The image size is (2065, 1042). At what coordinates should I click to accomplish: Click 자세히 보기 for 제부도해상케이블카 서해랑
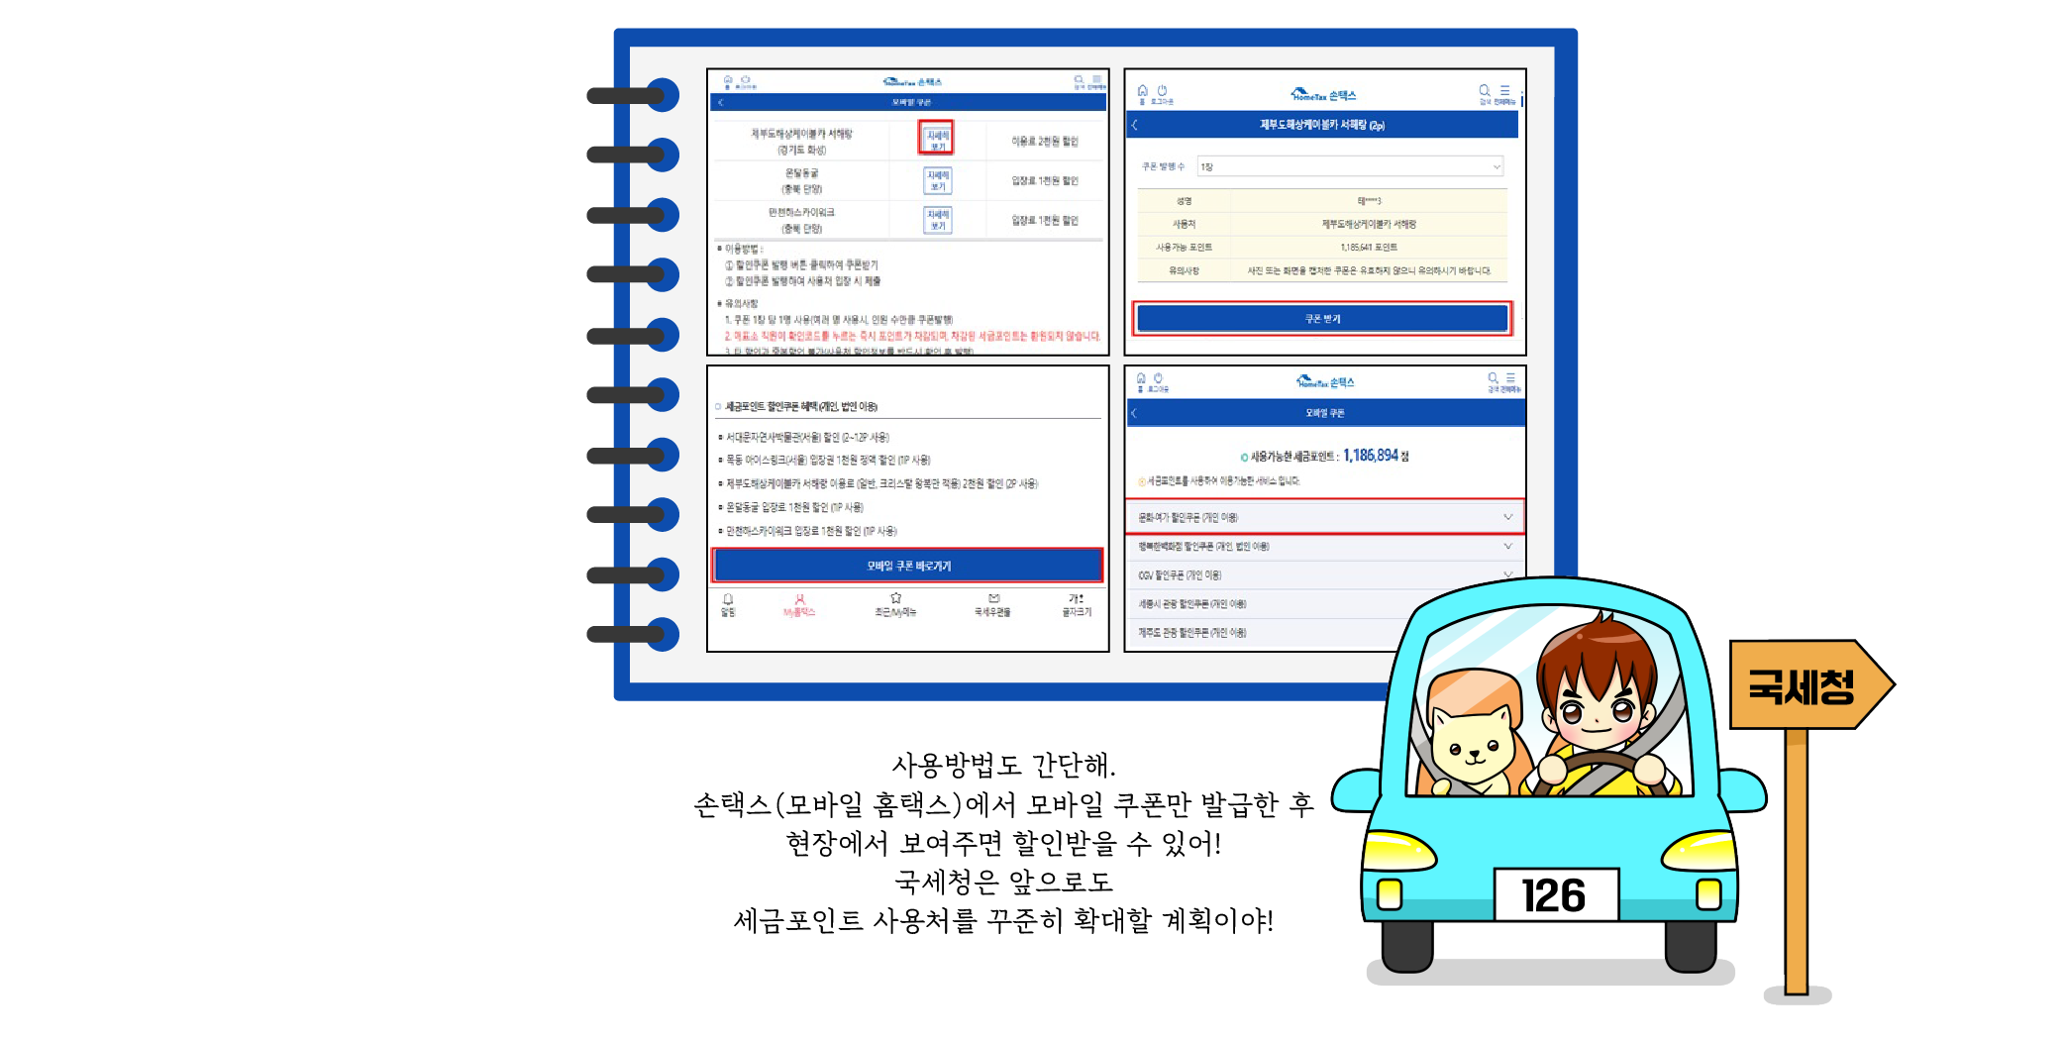[937, 140]
